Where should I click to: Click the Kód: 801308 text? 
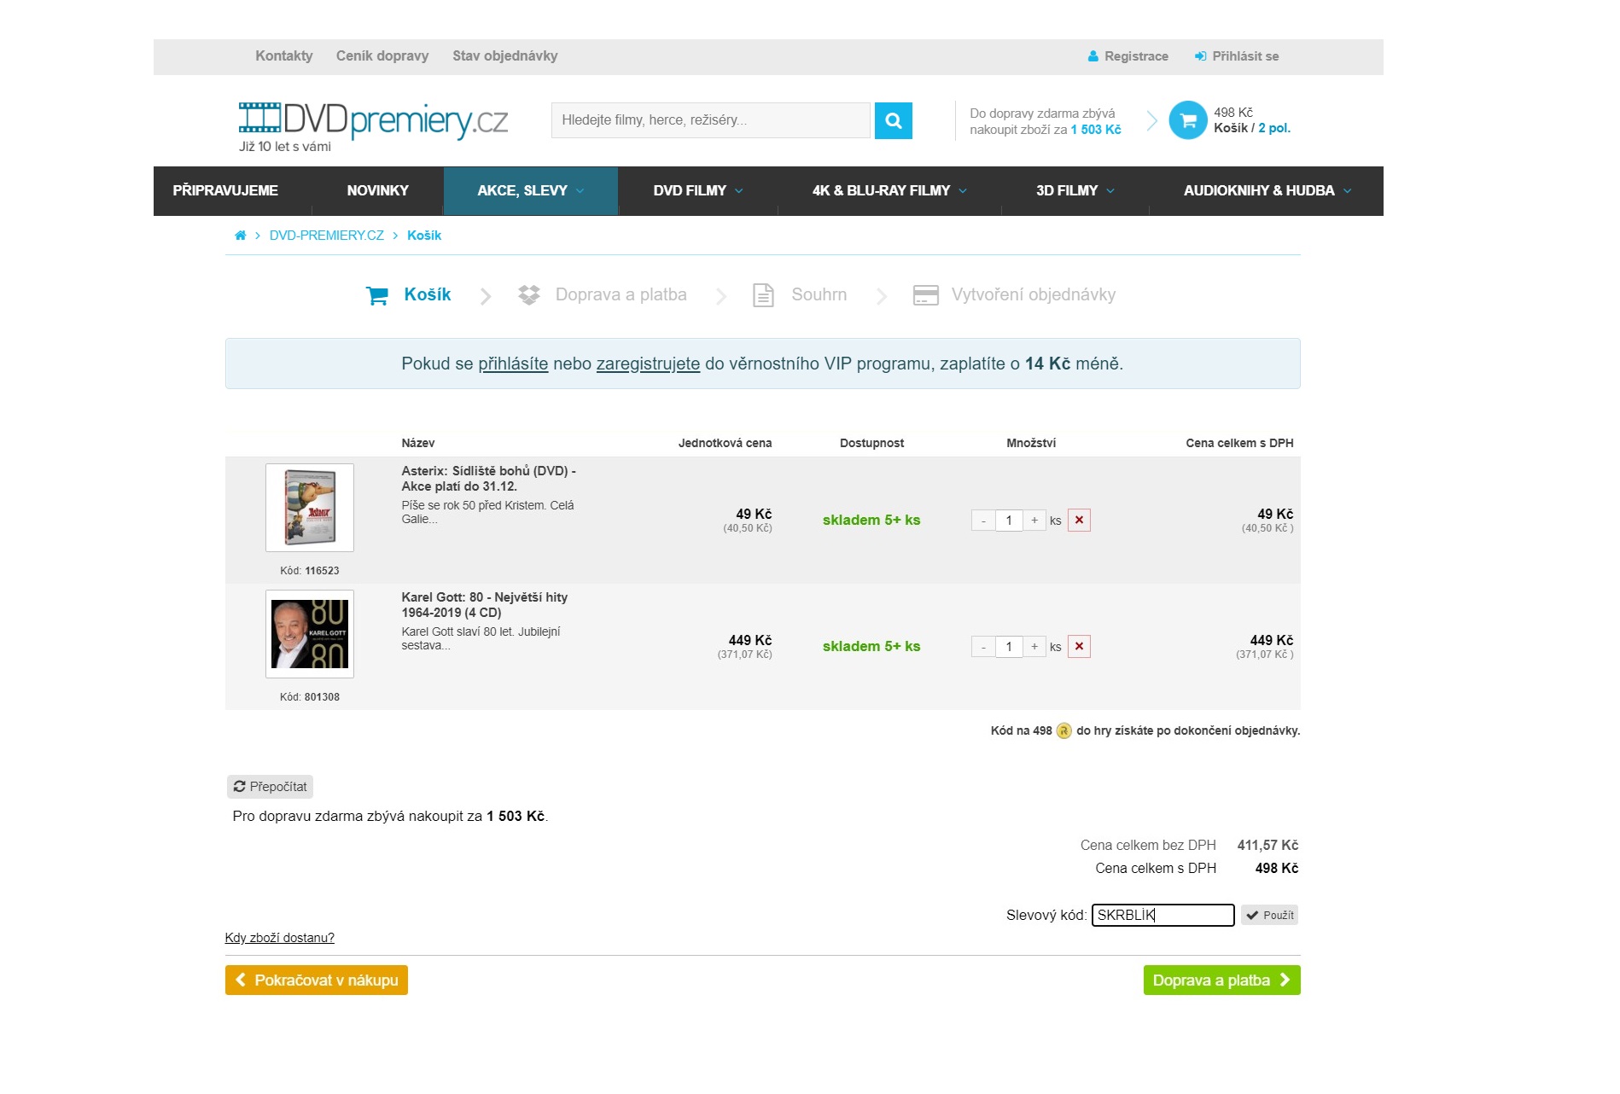[x=309, y=697]
